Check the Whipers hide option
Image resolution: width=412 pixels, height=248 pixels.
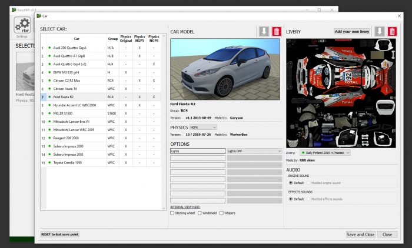click(221, 213)
